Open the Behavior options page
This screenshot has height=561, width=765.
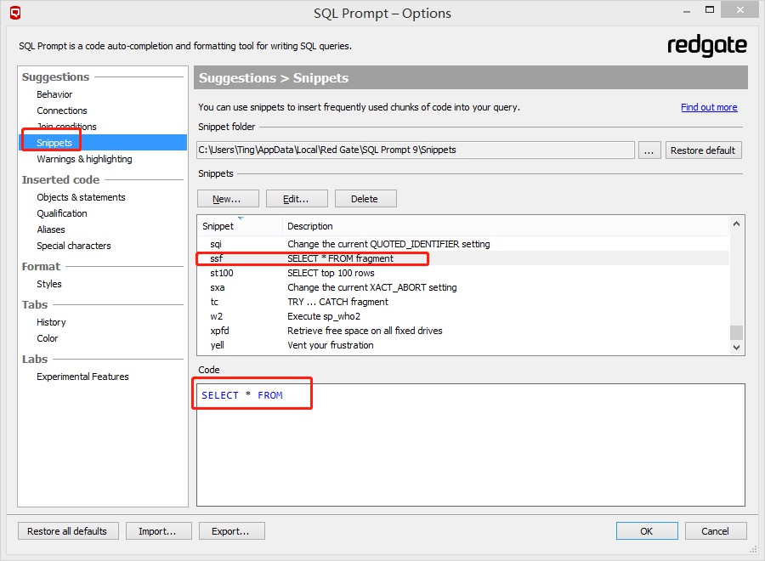tap(54, 94)
